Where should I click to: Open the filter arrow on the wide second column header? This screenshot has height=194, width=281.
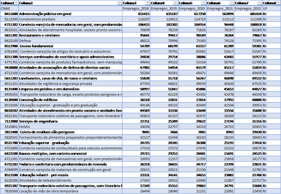[x=119, y=3]
